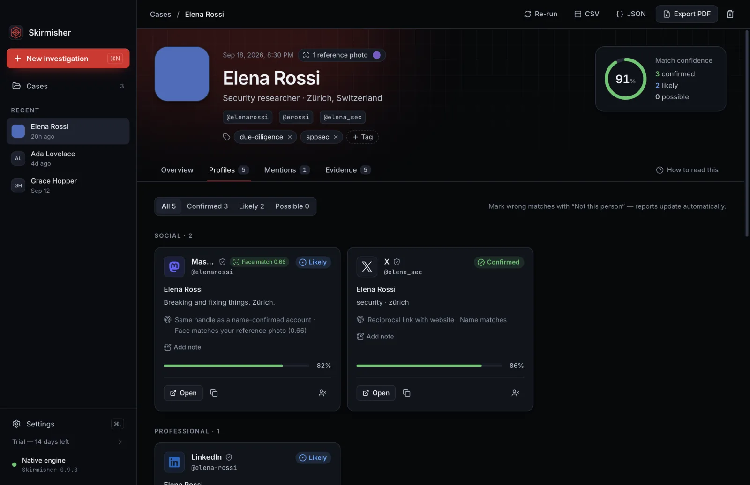
Task: Open How to read this help
Action: (x=687, y=170)
